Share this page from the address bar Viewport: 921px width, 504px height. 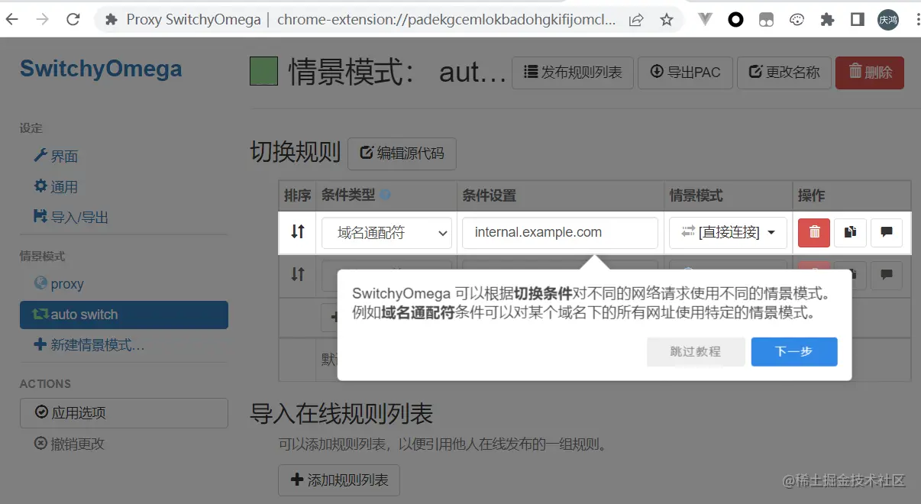tap(636, 20)
